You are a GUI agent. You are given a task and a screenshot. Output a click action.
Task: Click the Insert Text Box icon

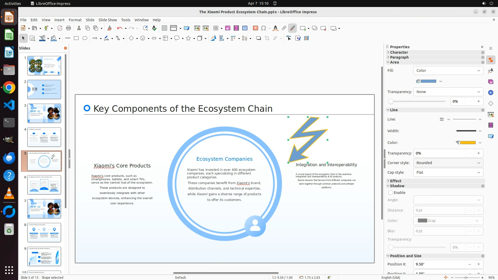pos(255,28)
